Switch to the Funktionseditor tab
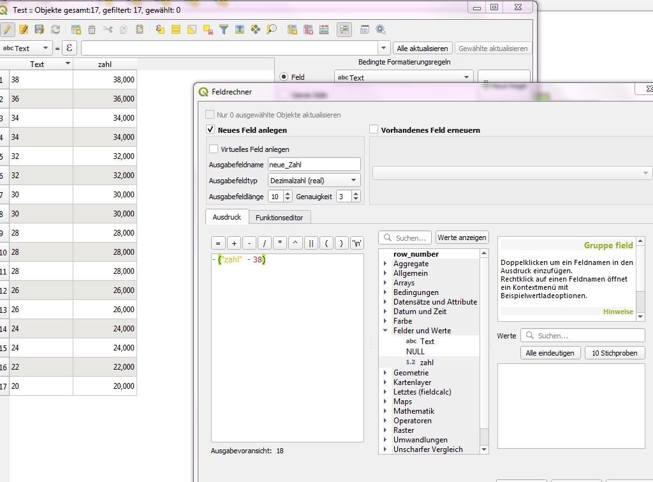 point(279,218)
